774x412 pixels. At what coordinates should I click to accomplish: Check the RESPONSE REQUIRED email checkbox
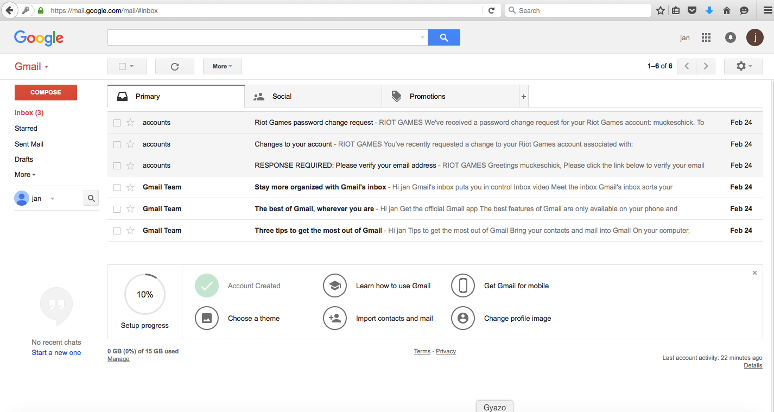click(x=117, y=166)
